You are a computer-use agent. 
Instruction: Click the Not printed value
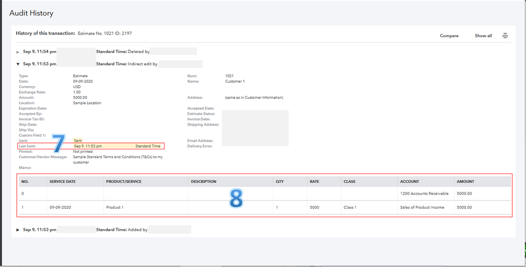click(x=83, y=152)
